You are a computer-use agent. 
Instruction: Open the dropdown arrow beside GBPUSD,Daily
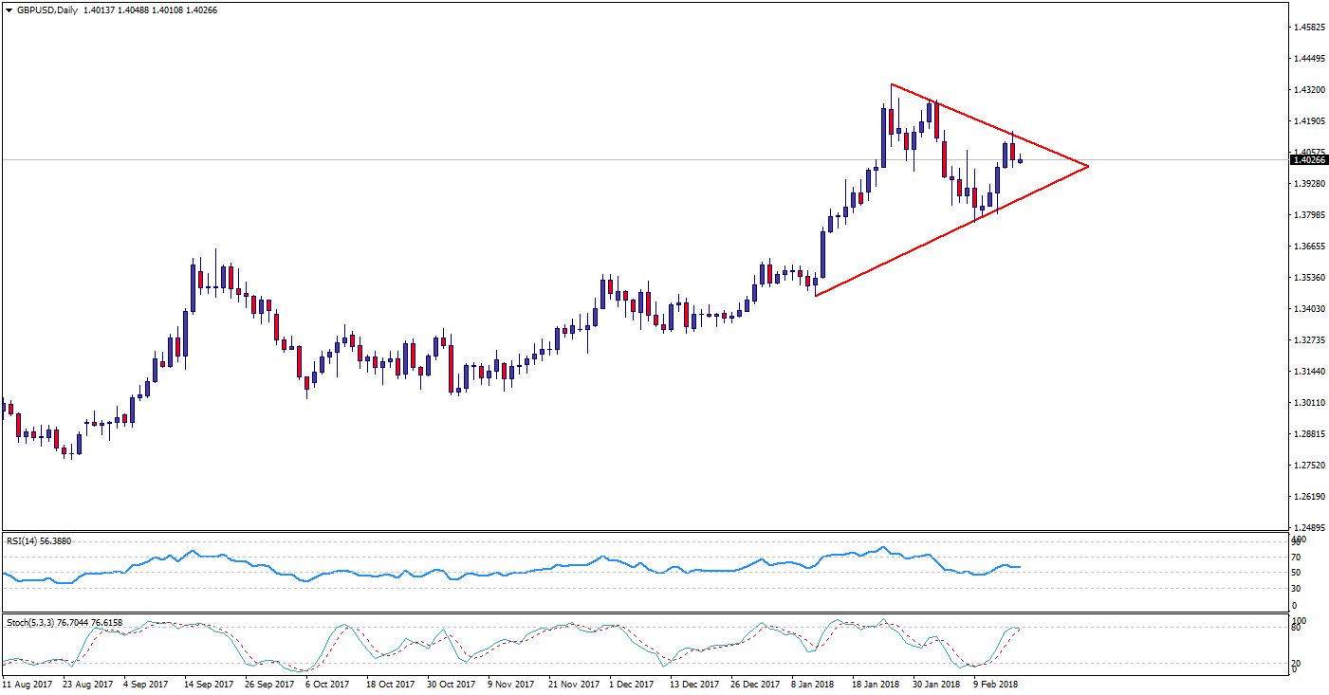pos(9,10)
